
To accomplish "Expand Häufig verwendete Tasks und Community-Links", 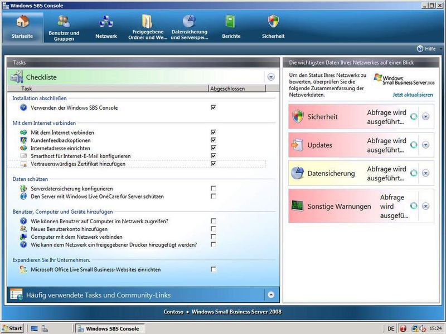I will tap(271, 295).
